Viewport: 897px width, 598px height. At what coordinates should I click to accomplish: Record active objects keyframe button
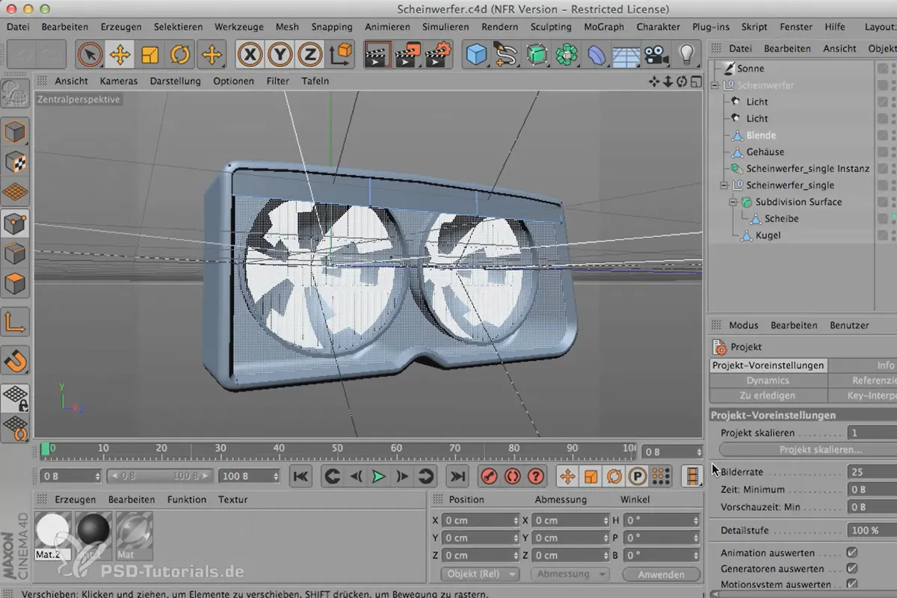pos(490,476)
